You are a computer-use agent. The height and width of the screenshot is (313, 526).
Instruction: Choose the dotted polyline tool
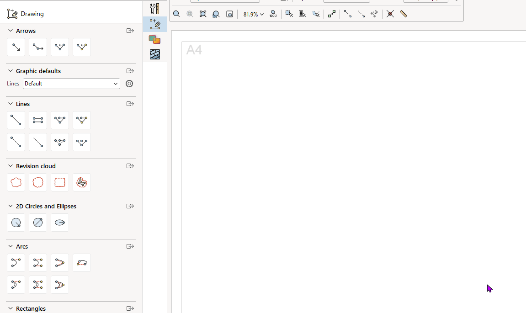[60, 142]
